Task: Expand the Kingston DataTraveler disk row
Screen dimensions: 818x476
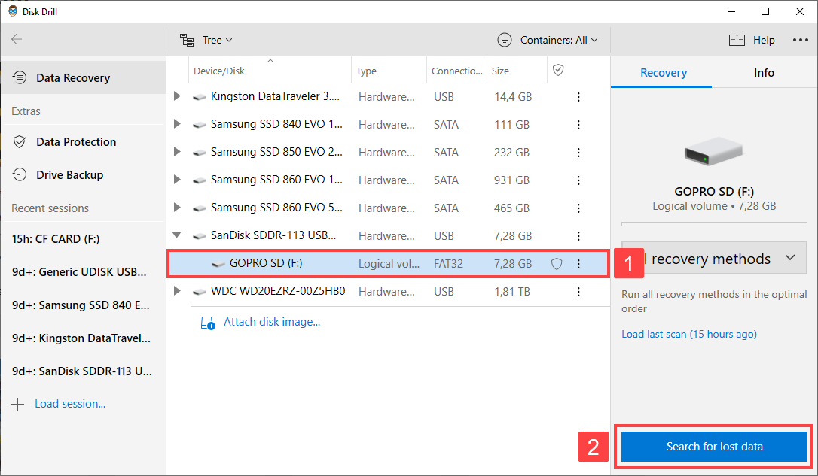Action: [x=177, y=96]
